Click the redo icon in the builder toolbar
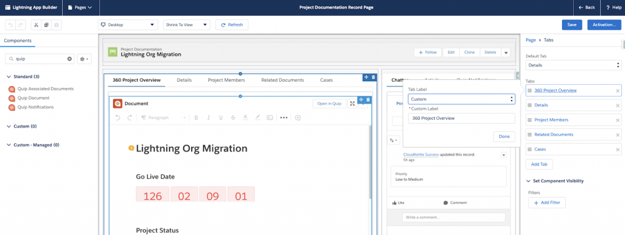Screen dimensions: 625x235 click(x=21, y=24)
